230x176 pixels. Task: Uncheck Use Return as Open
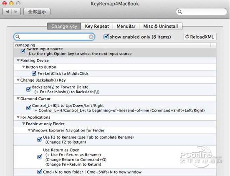(40, 157)
